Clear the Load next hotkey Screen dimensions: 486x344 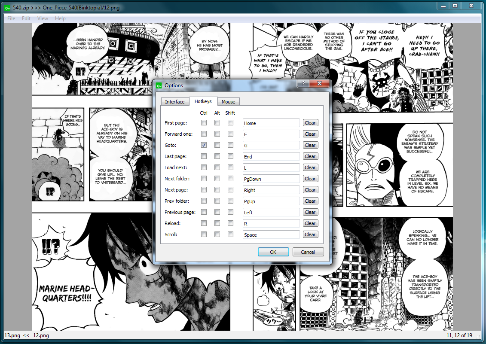(x=310, y=167)
